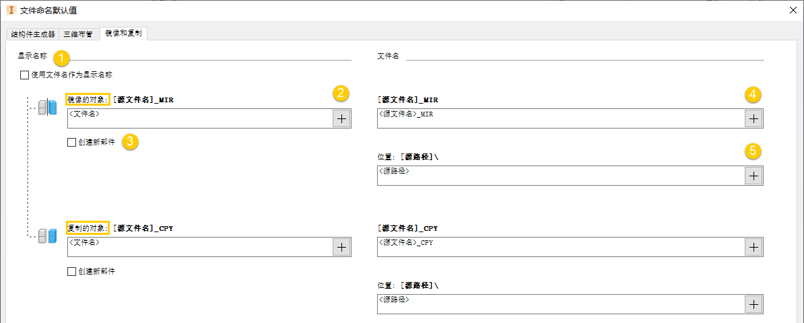Viewport: 804px width, 323px height.
Task: Click plus button beside mirrored display name field
Action: pyautogui.click(x=341, y=118)
